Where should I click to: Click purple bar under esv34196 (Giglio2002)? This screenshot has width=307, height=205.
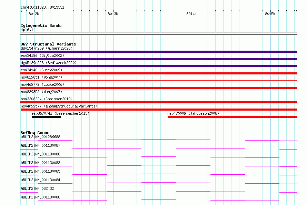[x=159, y=59]
